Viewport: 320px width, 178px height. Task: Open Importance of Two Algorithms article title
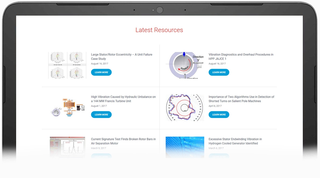[241, 99]
